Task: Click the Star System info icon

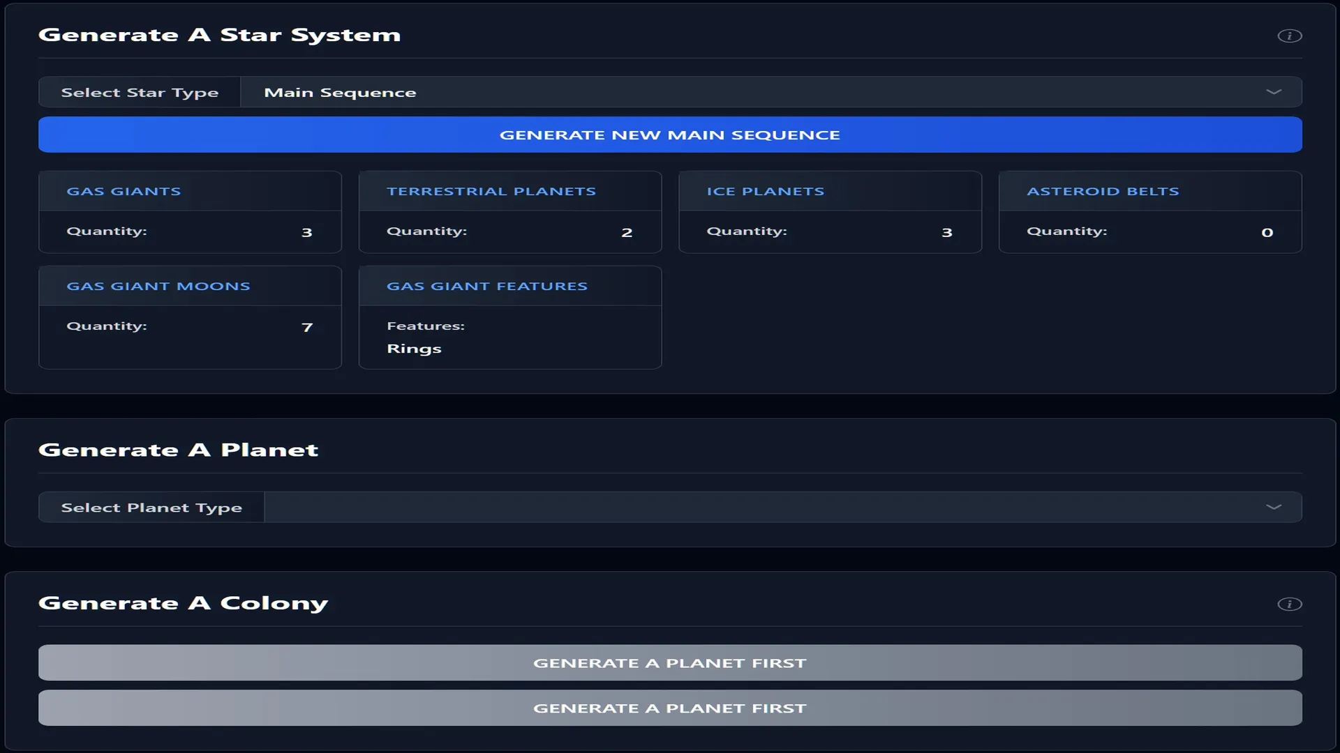Action: 1289,36
